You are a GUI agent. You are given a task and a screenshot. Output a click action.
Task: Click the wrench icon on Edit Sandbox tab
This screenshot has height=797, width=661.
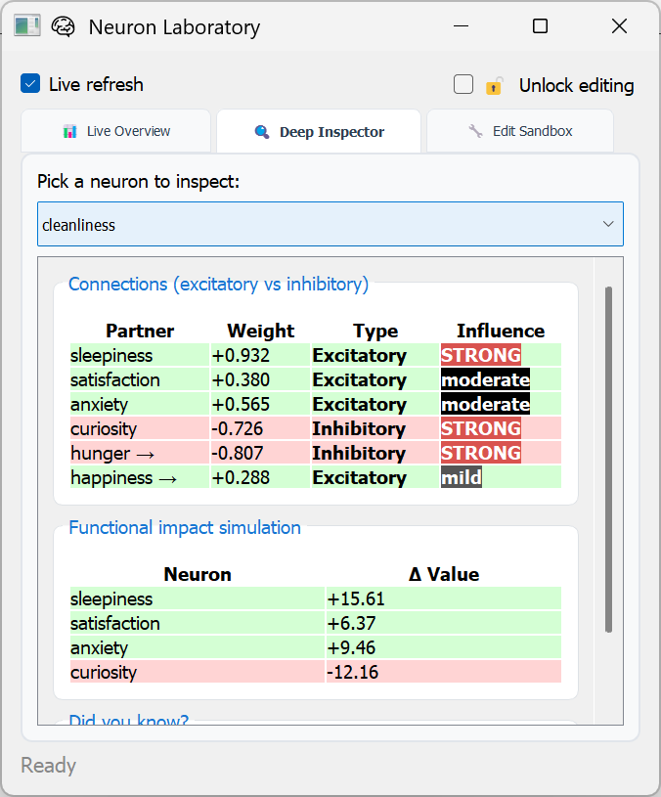[x=475, y=130]
